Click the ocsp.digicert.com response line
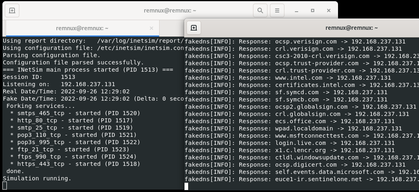The image size is (419, 192). pyautogui.click(x=295, y=165)
